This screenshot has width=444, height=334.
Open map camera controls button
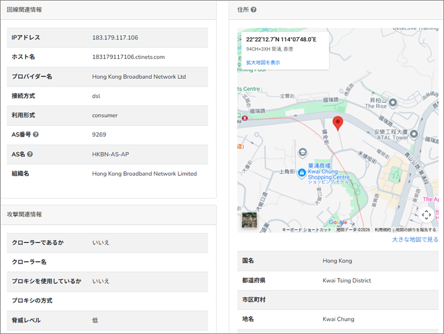[426, 214]
